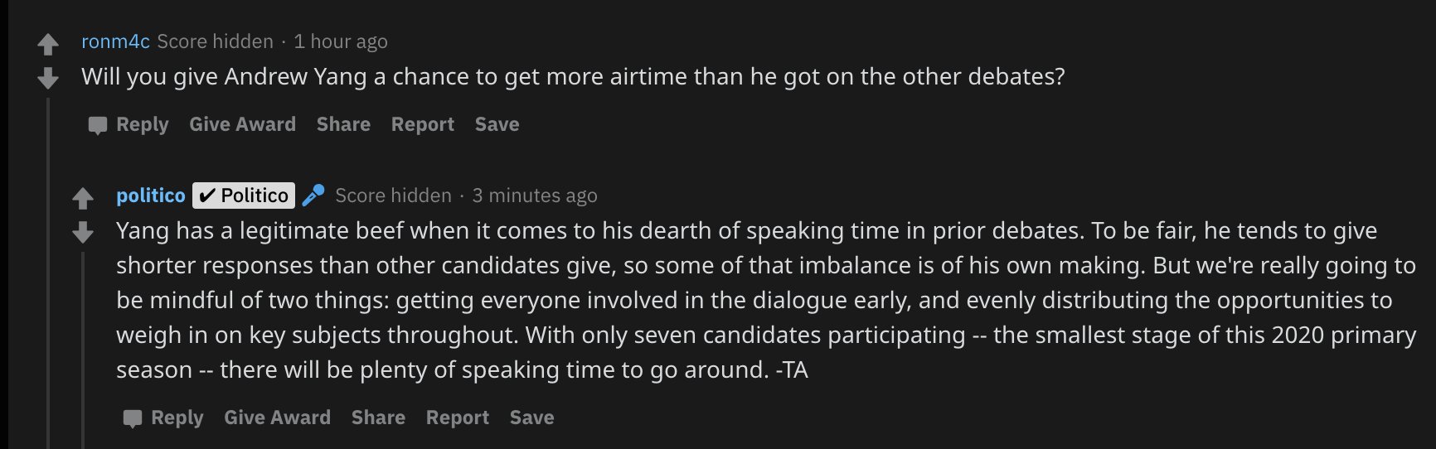
Task: Report the politico reply
Action: click(458, 418)
